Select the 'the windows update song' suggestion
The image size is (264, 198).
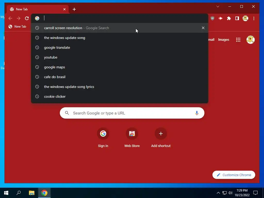click(120, 38)
